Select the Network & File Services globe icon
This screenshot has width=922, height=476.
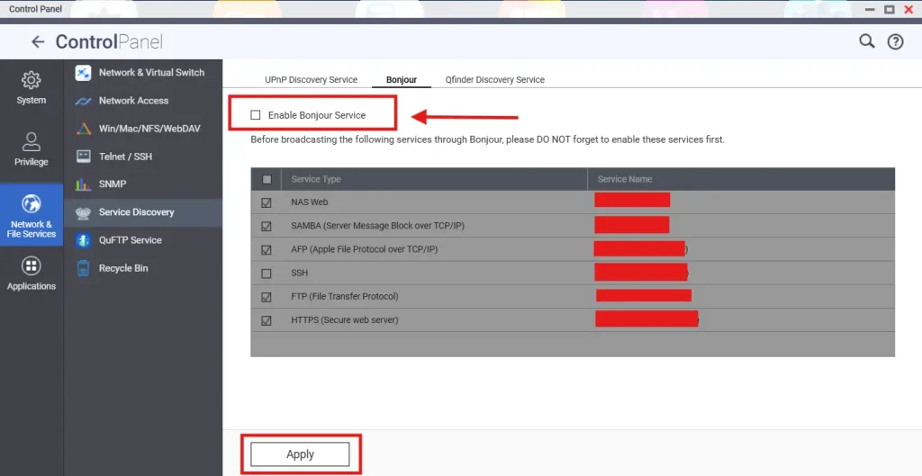pyautogui.click(x=32, y=204)
